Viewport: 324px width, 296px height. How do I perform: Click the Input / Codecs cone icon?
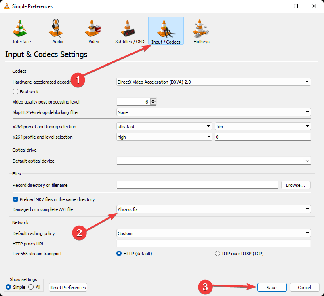[166, 27]
